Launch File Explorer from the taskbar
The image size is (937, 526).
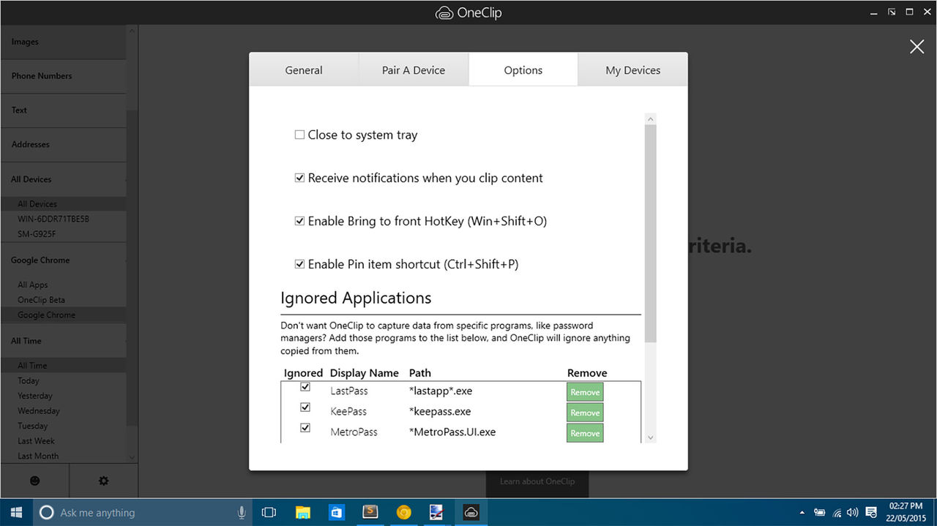pyautogui.click(x=303, y=513)
